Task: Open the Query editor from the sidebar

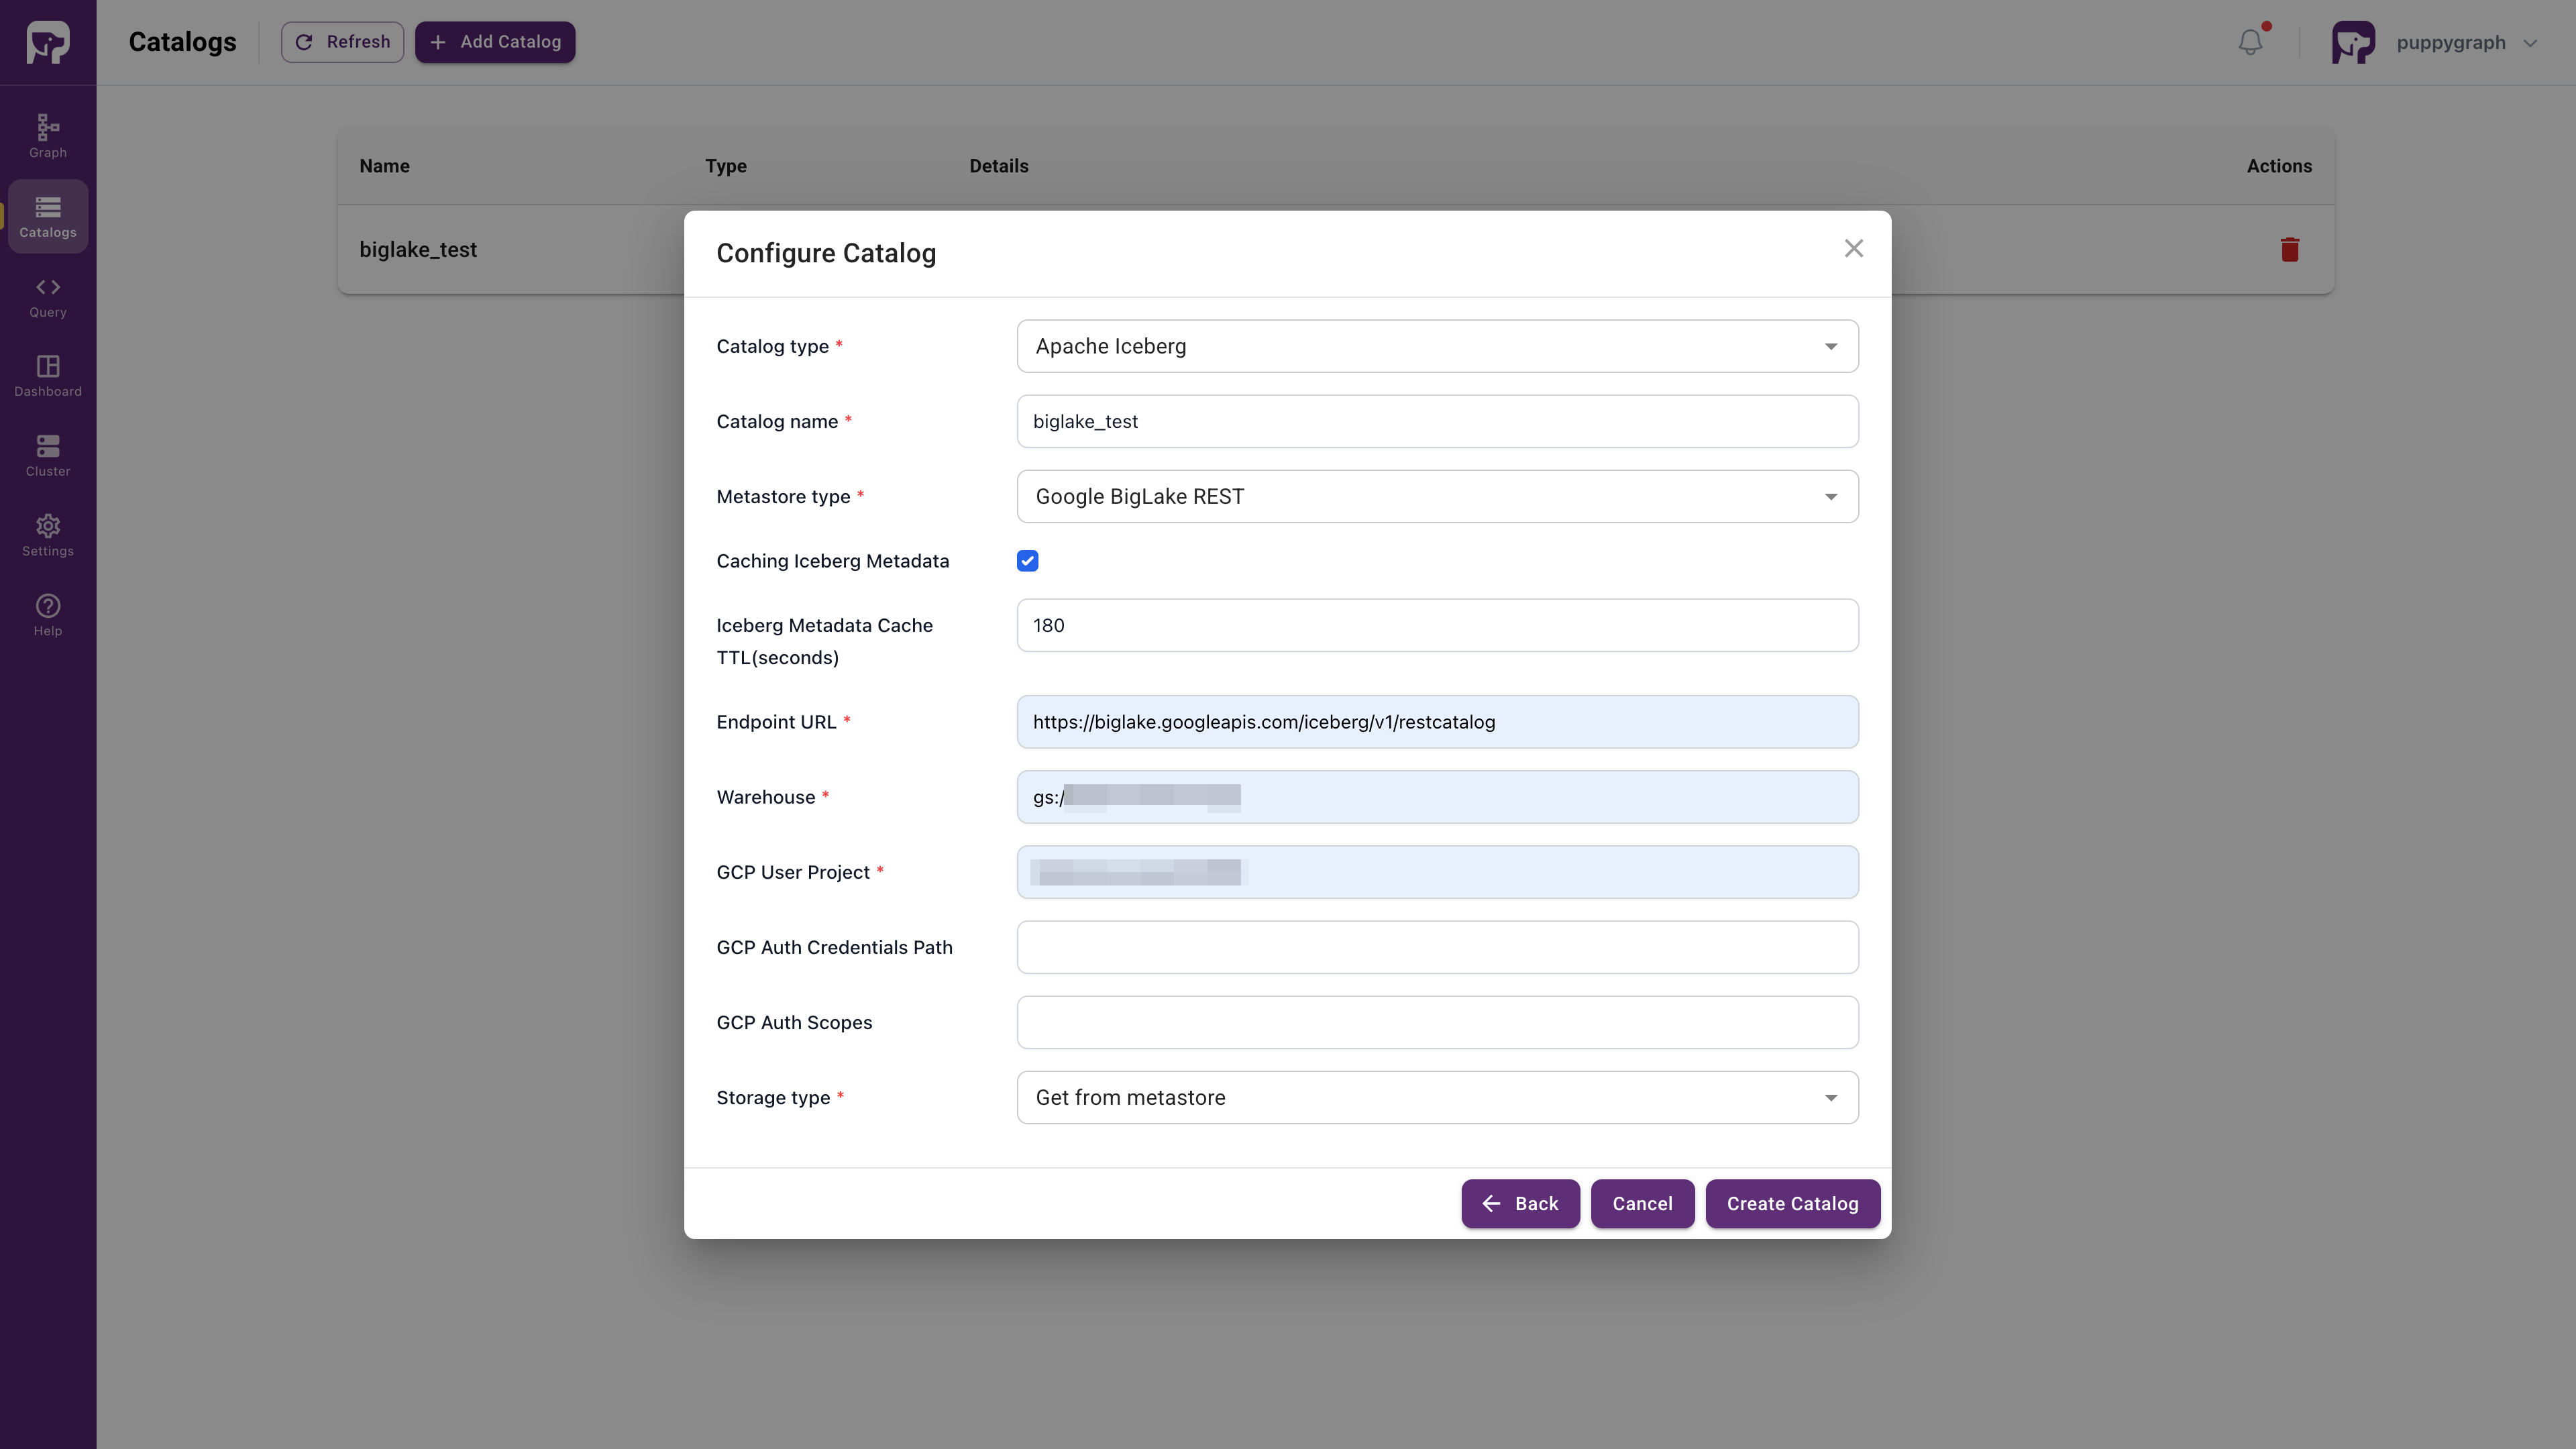Action: [x=47, y=297]
